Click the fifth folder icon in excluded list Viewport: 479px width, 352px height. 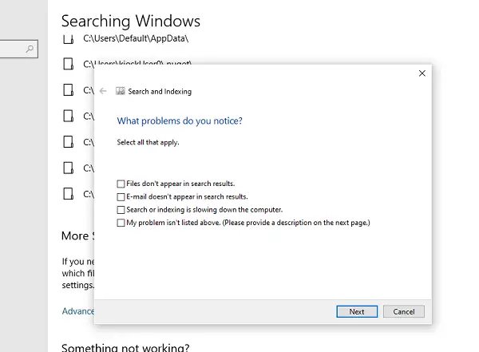tap(68, 142)
